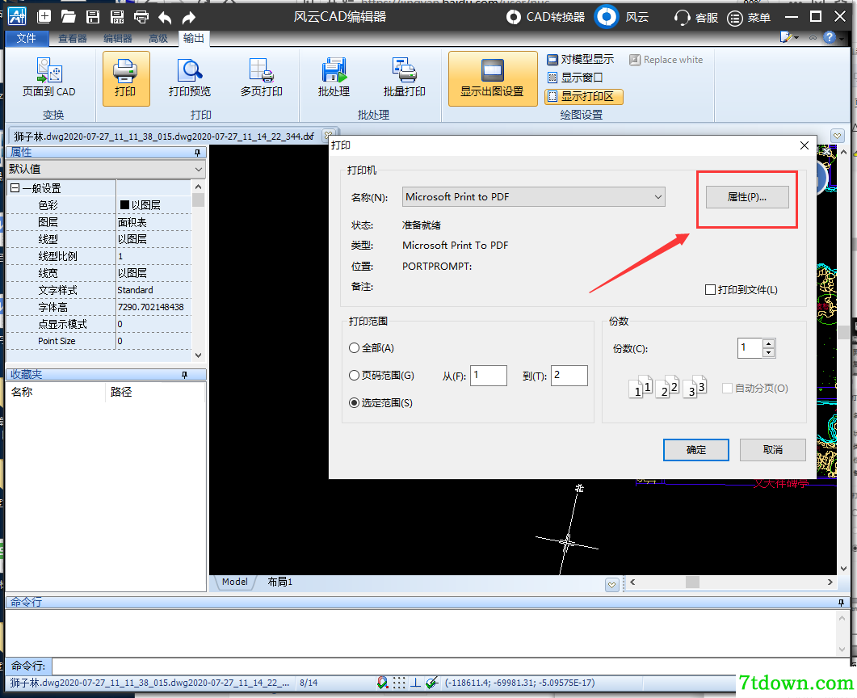
Task: Click the 色彩 black color swatch
Action: [124, 205]
